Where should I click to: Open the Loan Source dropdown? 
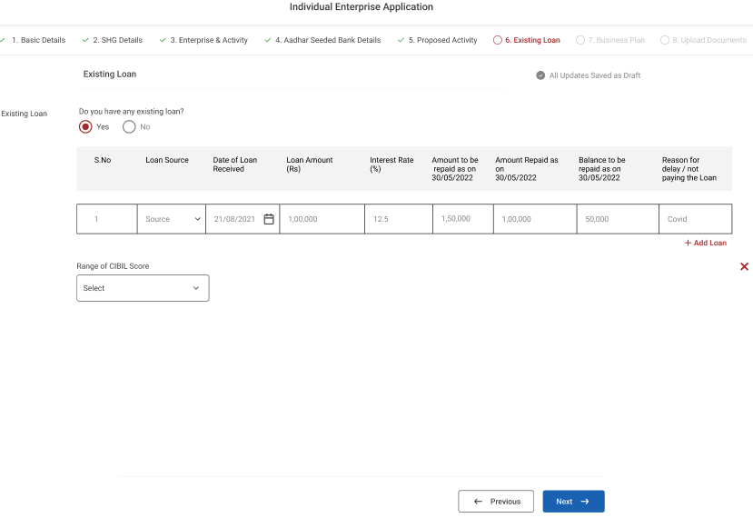172,219
